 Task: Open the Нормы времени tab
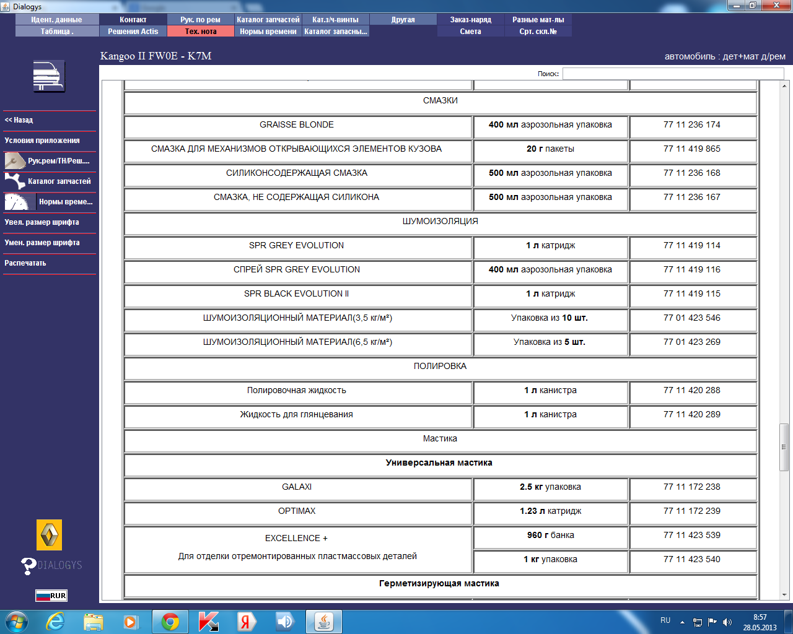click(x=268, y=32)
